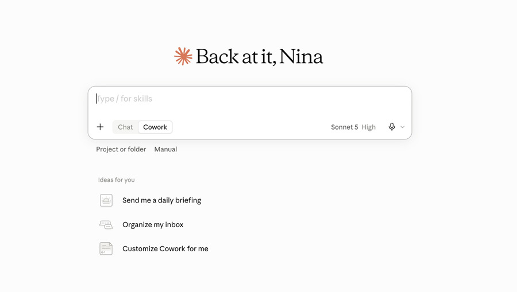The image size is (517, 292).
Task: Expand the chevron next to the microphone
Action: 402,127
